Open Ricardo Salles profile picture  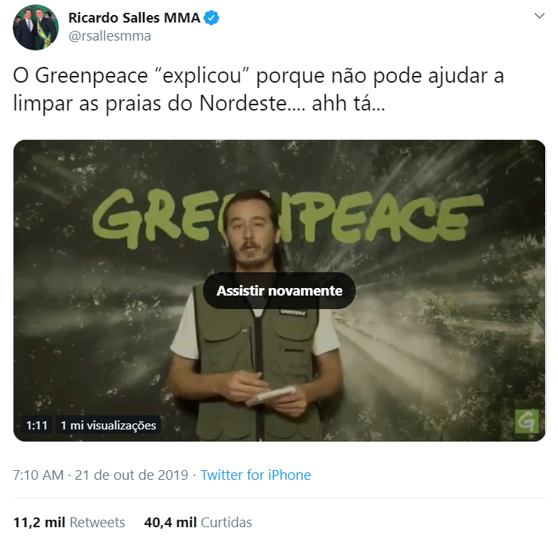pyautogui.click(x=35, y=27)
